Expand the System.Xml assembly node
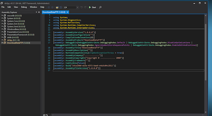The image size is (212, 116). click(2, 24)
